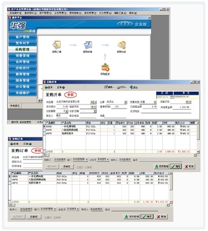208x231 pixels.
Task: Click 反审核 button in 采购开单 window
Action: pos(66,166)
